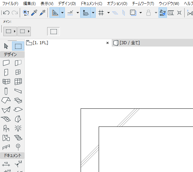This screenshot has height=172, width=193.
Task: Select the Window tool
Action: pos(18,72)
